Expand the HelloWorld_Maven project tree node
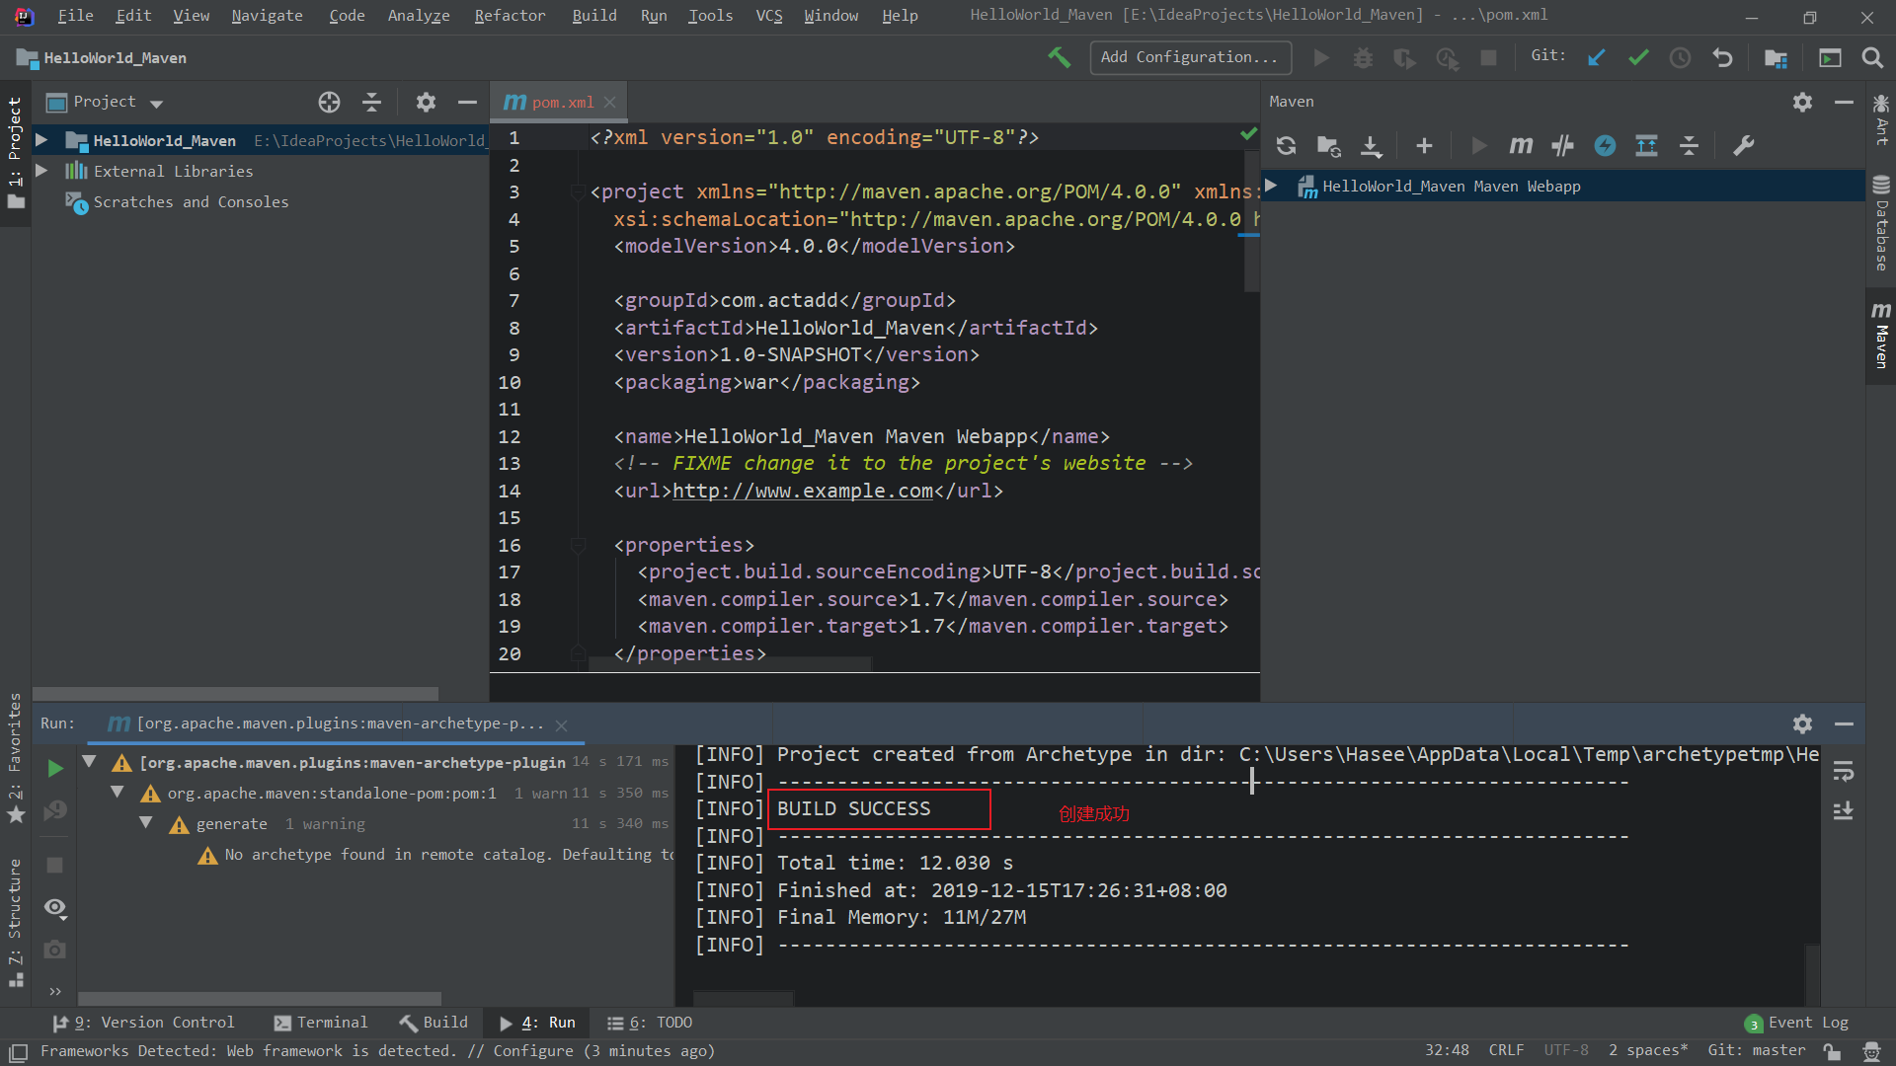 [41, 140]
